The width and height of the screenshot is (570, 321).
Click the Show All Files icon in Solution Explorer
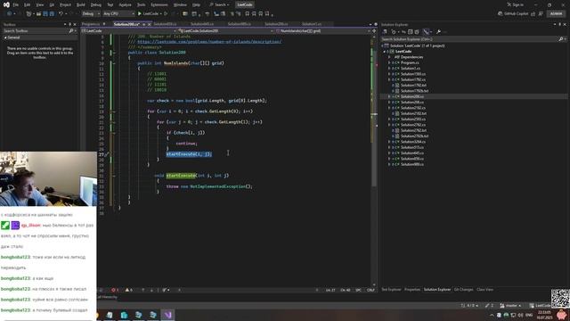417,32
